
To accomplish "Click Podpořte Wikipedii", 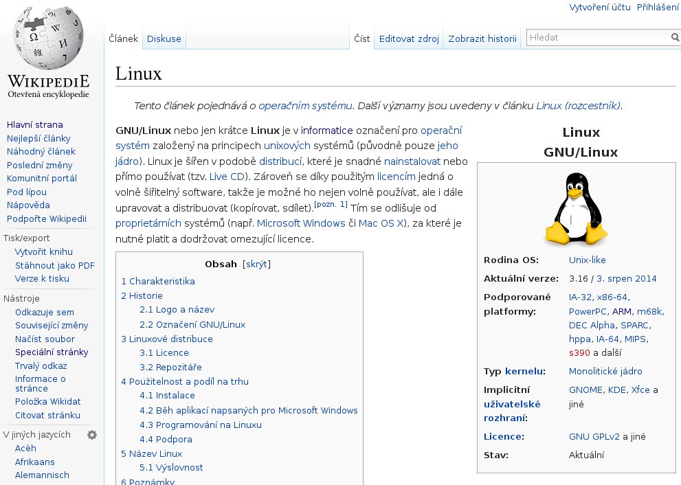I will pos(47,218).
